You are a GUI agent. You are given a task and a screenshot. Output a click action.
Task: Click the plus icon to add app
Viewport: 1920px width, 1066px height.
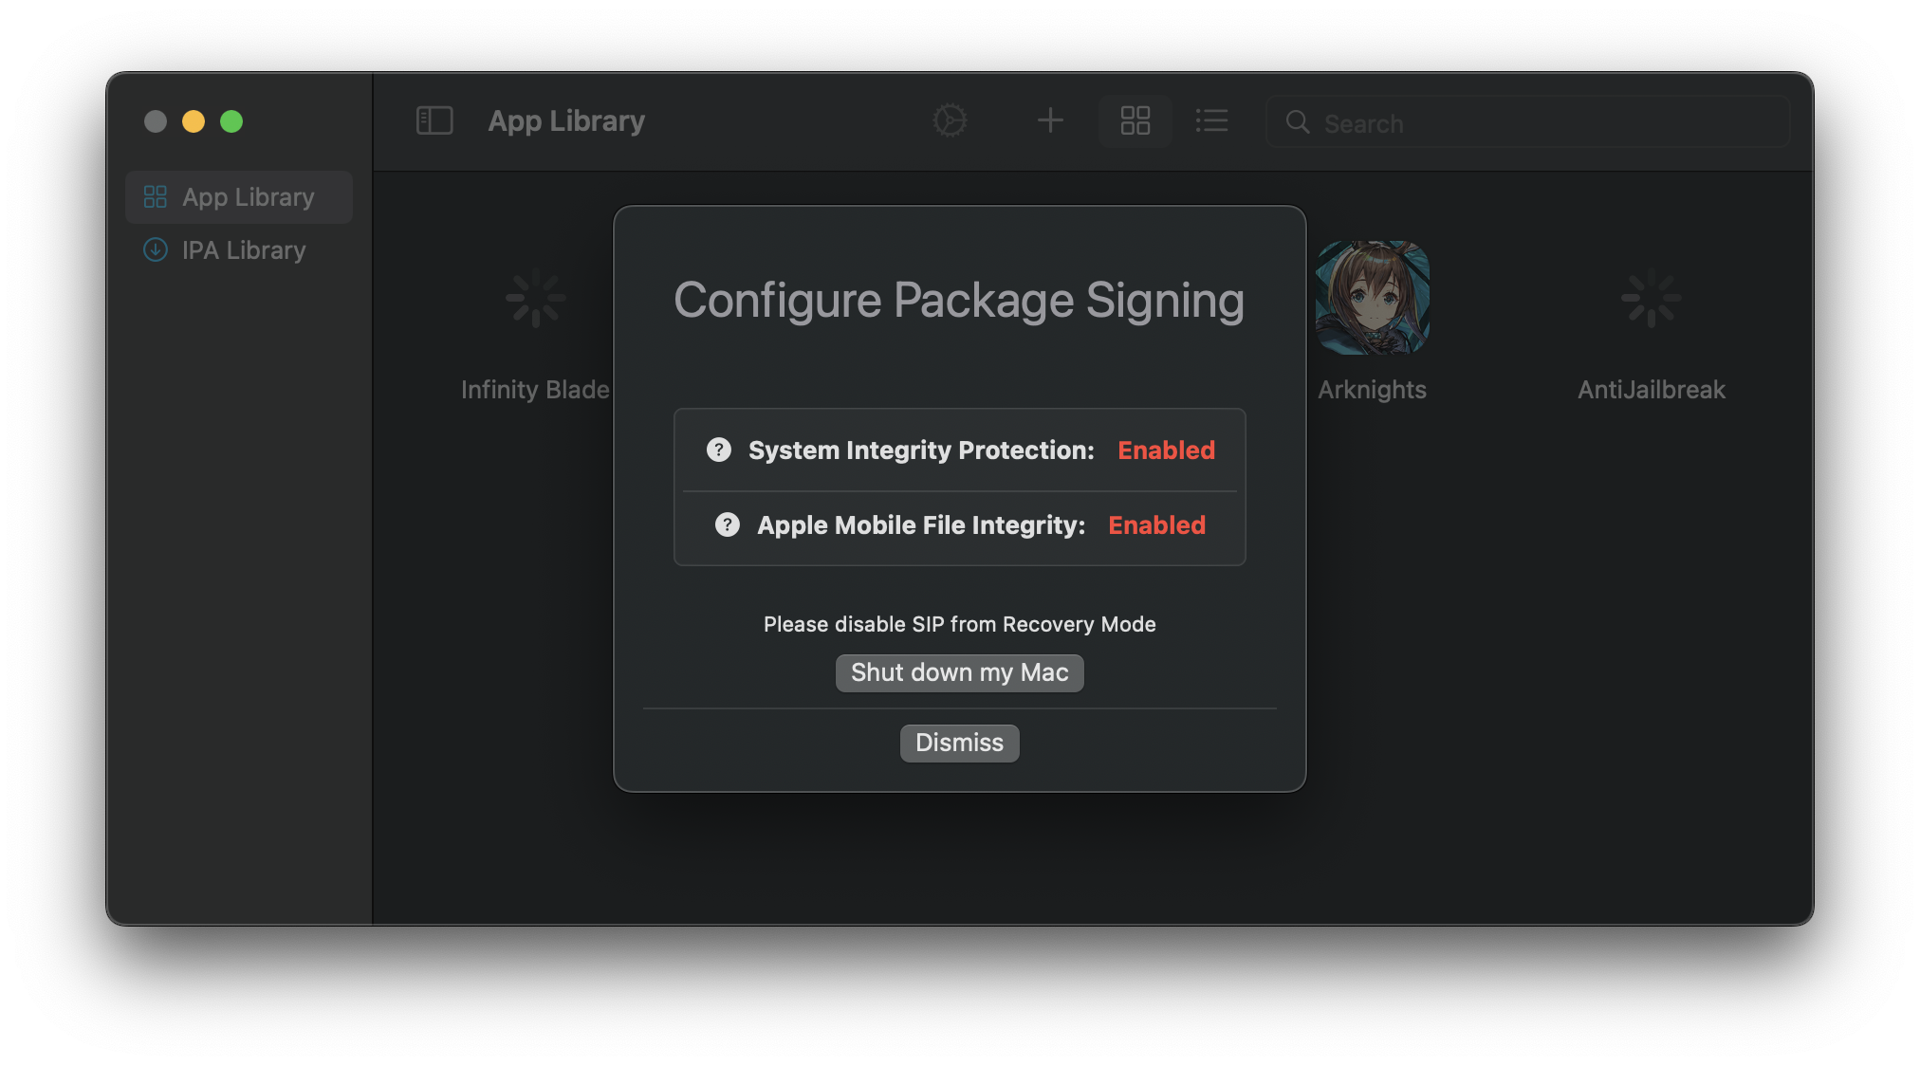click(1050, 120)
